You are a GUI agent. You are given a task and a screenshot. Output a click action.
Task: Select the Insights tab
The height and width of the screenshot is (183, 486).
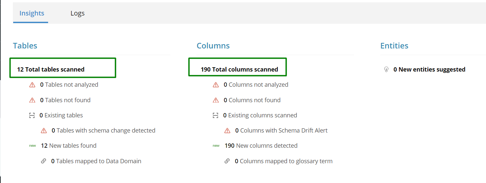coord(32,13)
